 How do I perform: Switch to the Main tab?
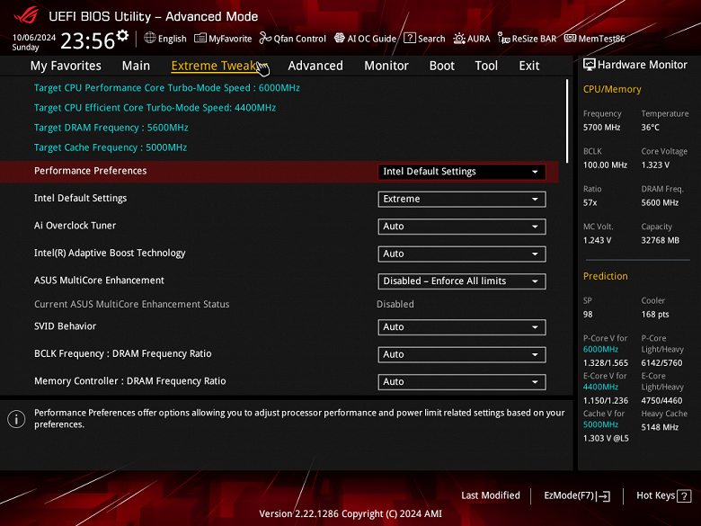(136, 66)
